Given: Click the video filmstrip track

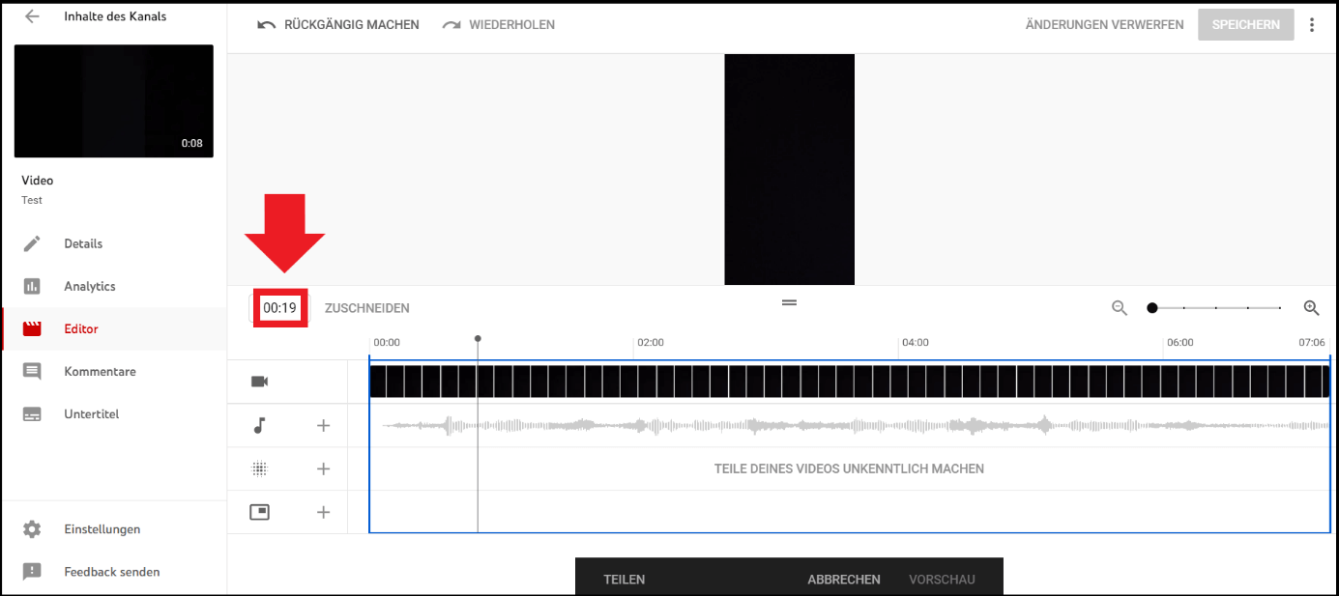Looking at the screenshot, I should pyautogui.click(x=850, y=382).
